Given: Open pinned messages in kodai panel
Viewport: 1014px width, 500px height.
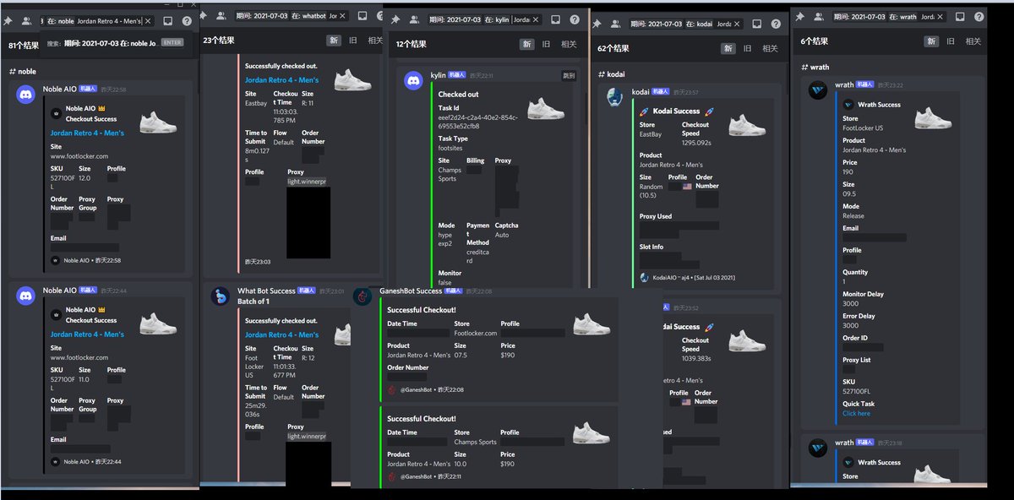Looking at the screenshot, I should click(597, 24).
